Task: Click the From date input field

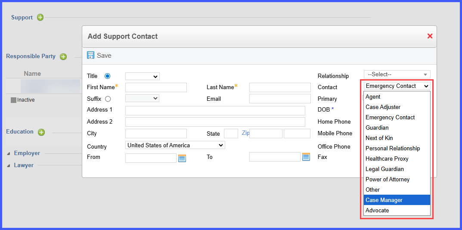Action: [151, 158]
